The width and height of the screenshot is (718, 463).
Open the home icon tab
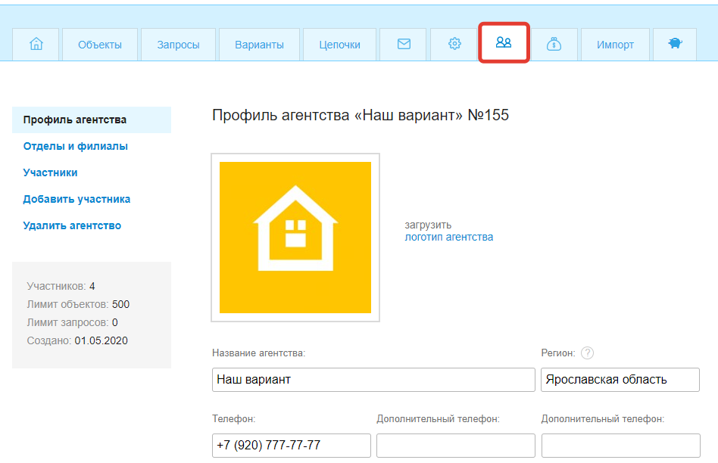click(36, 45)
